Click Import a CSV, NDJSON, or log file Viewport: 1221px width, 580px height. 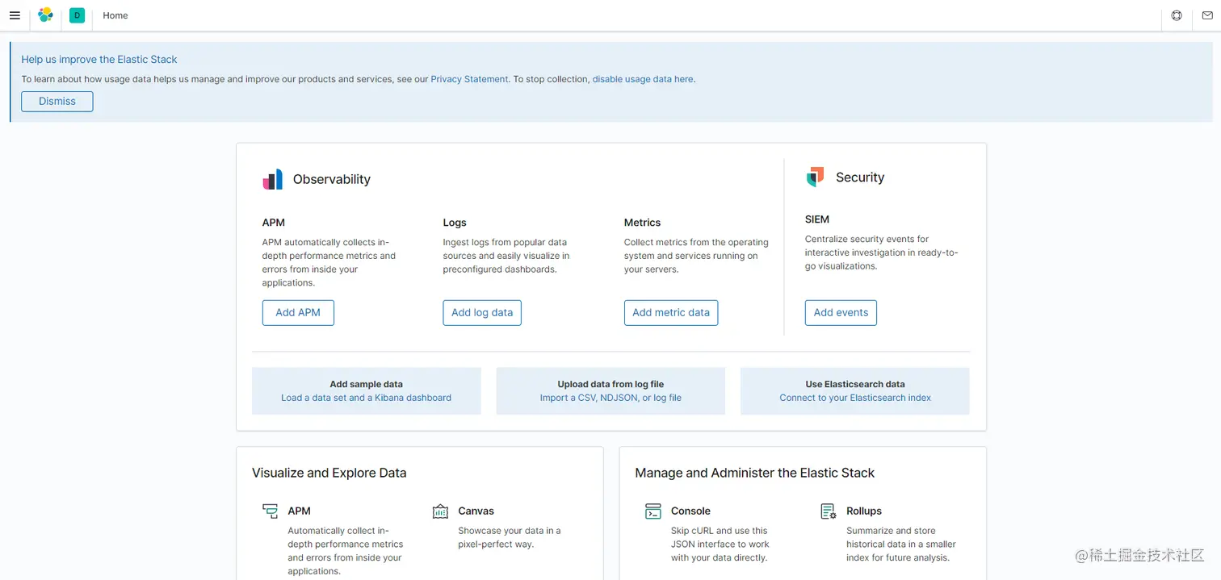610,398
